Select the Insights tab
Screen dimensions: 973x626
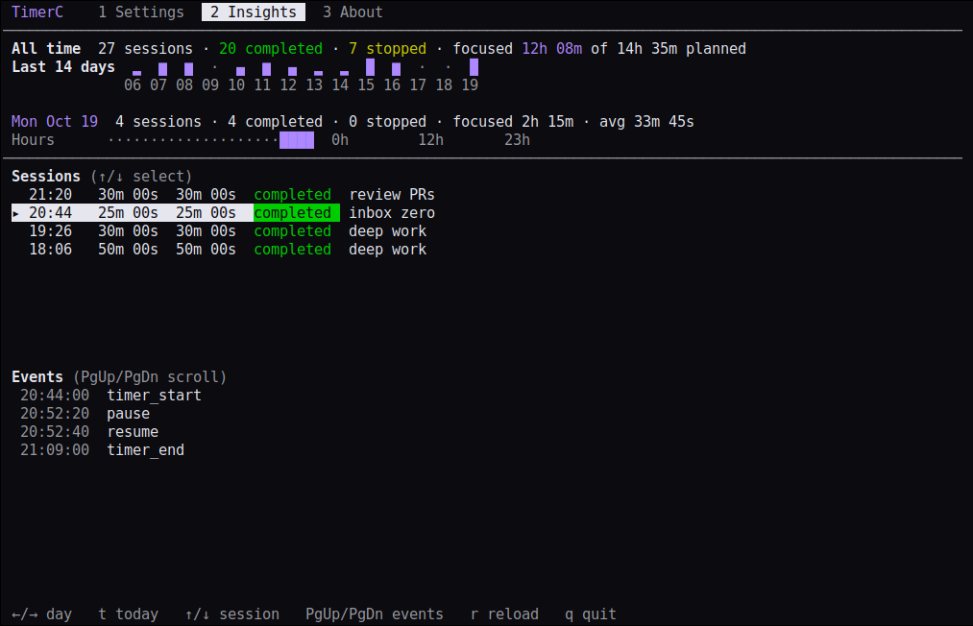pos(254,12)
